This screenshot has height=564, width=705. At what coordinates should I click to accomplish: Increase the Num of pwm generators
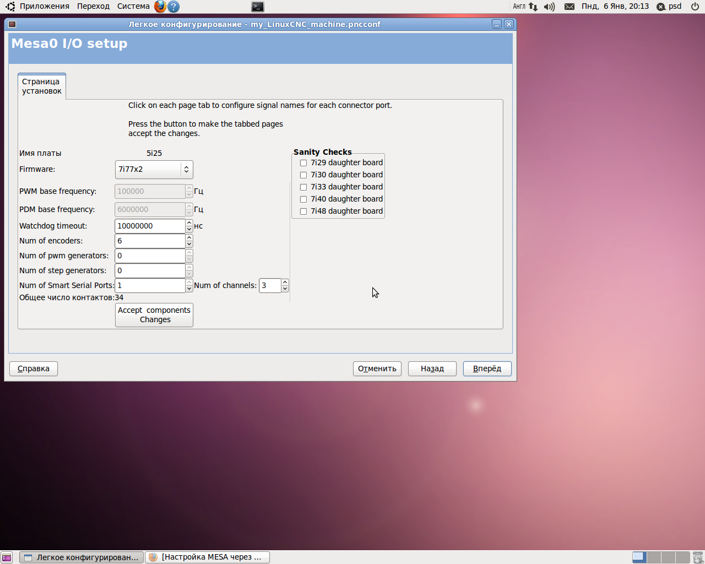pos(189,252)
